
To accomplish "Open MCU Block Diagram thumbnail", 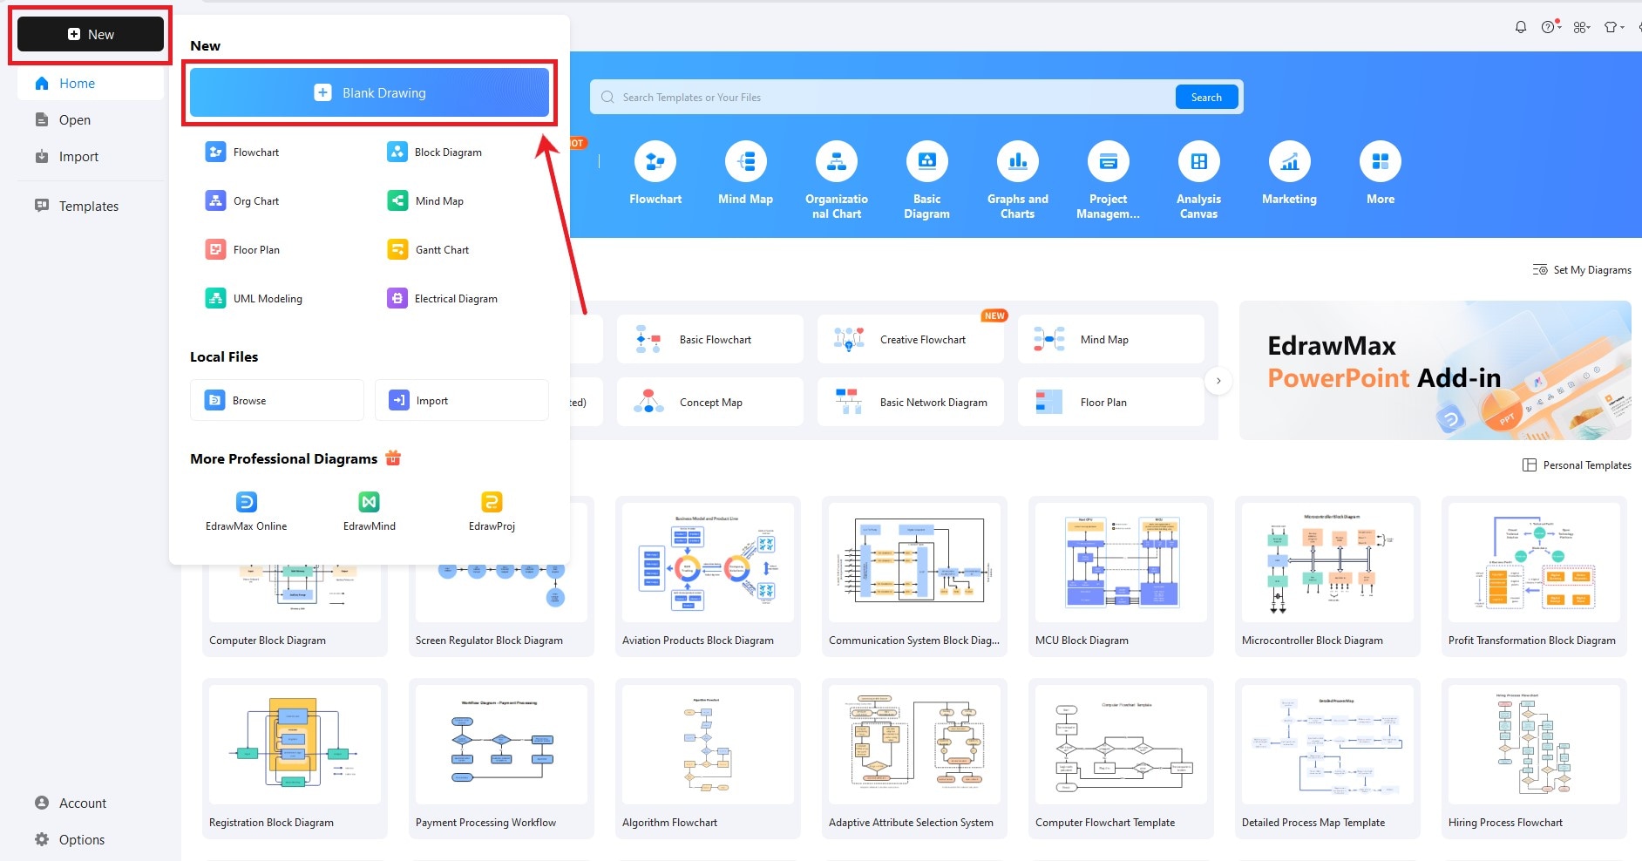I will click(1121, 562).
